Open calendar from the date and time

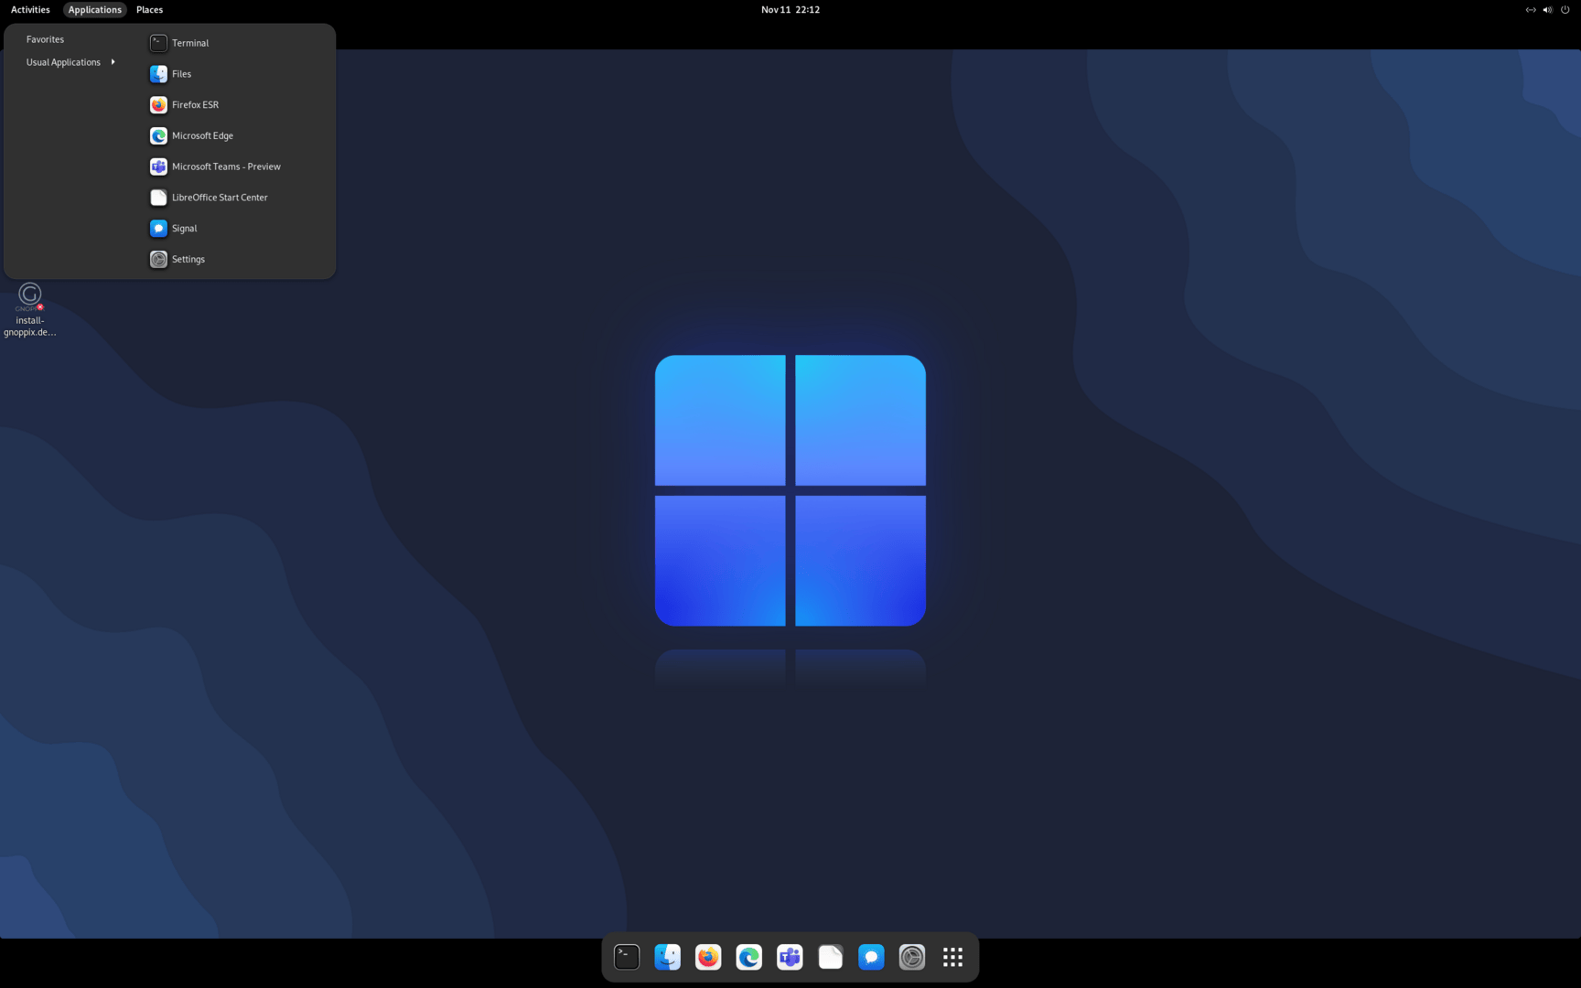tap(790, 10)
